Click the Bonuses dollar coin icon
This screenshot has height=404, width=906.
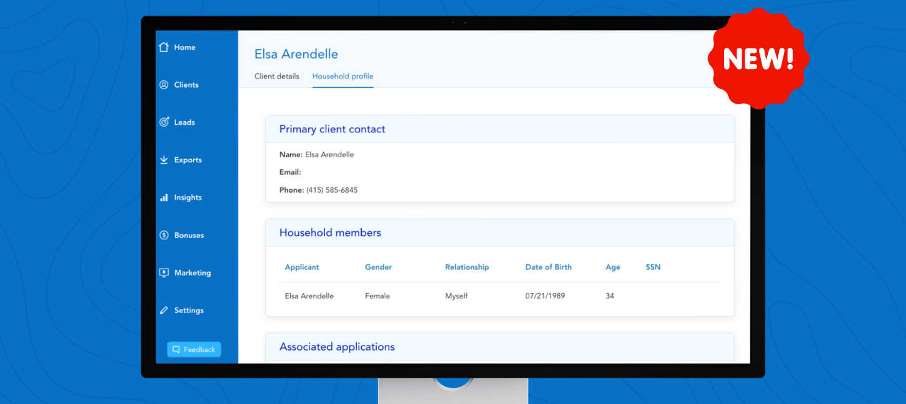coord(164,235)
